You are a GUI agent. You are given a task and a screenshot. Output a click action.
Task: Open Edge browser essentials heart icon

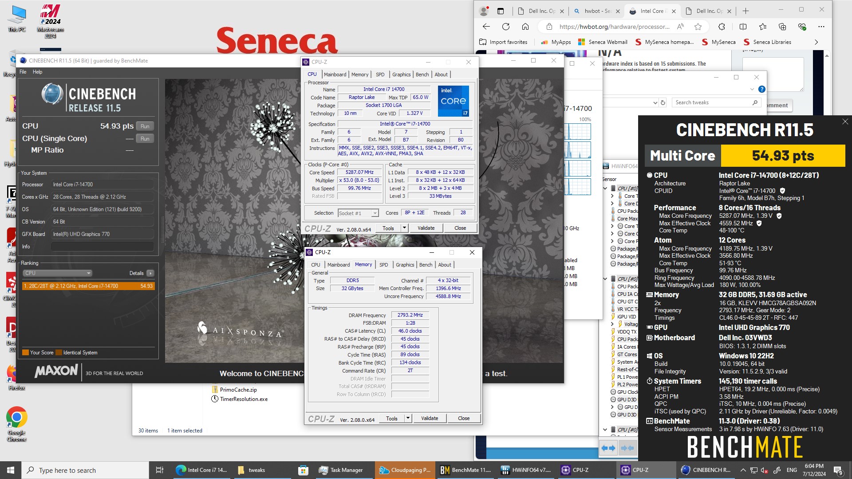[x=802, y=27]
